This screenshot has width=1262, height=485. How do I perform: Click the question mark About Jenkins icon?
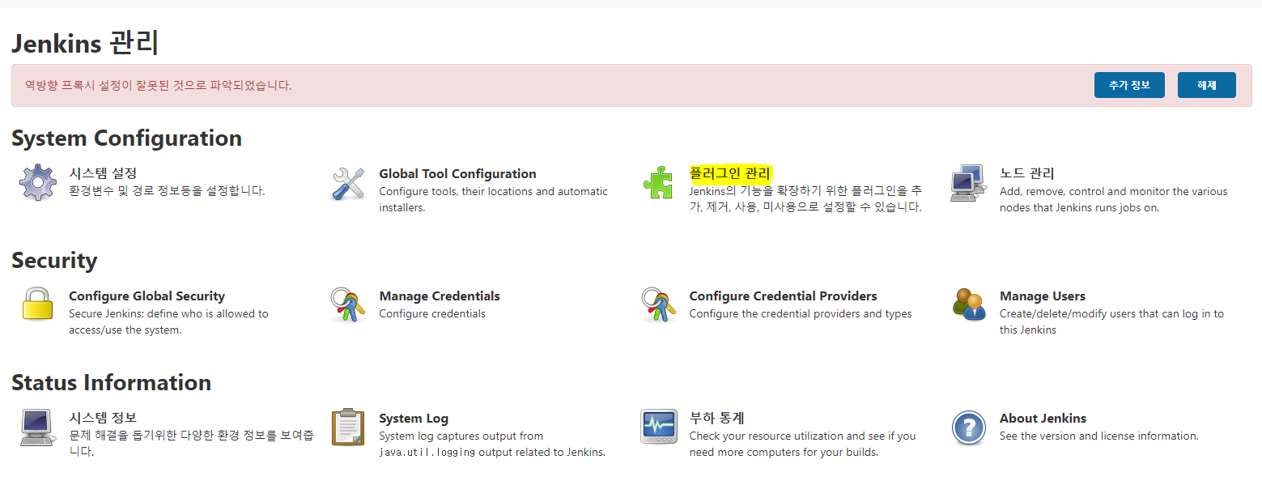pyautogui.click(x=969, y=428)
